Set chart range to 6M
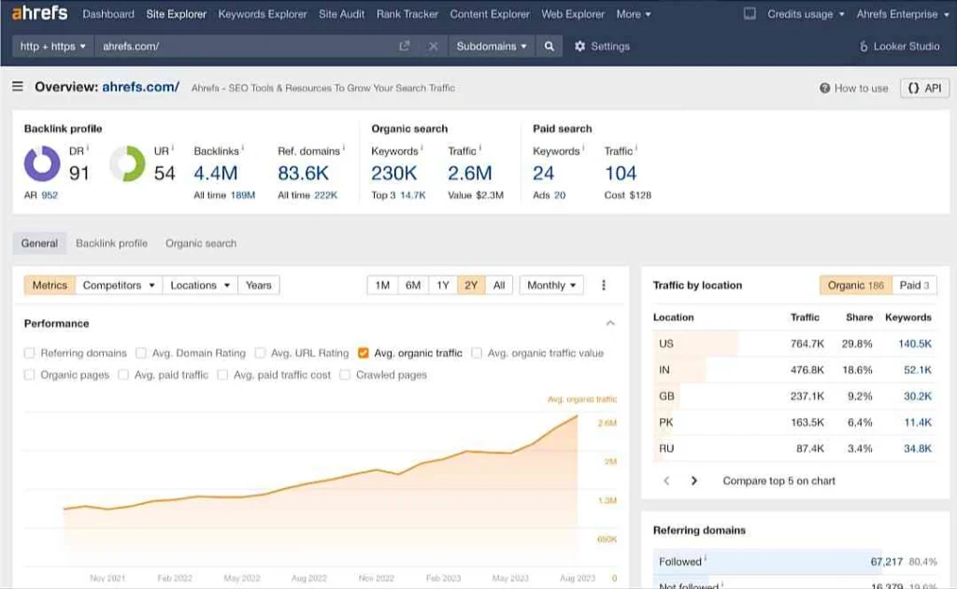The height and width of the screenshot is (589, 957). 413,285
